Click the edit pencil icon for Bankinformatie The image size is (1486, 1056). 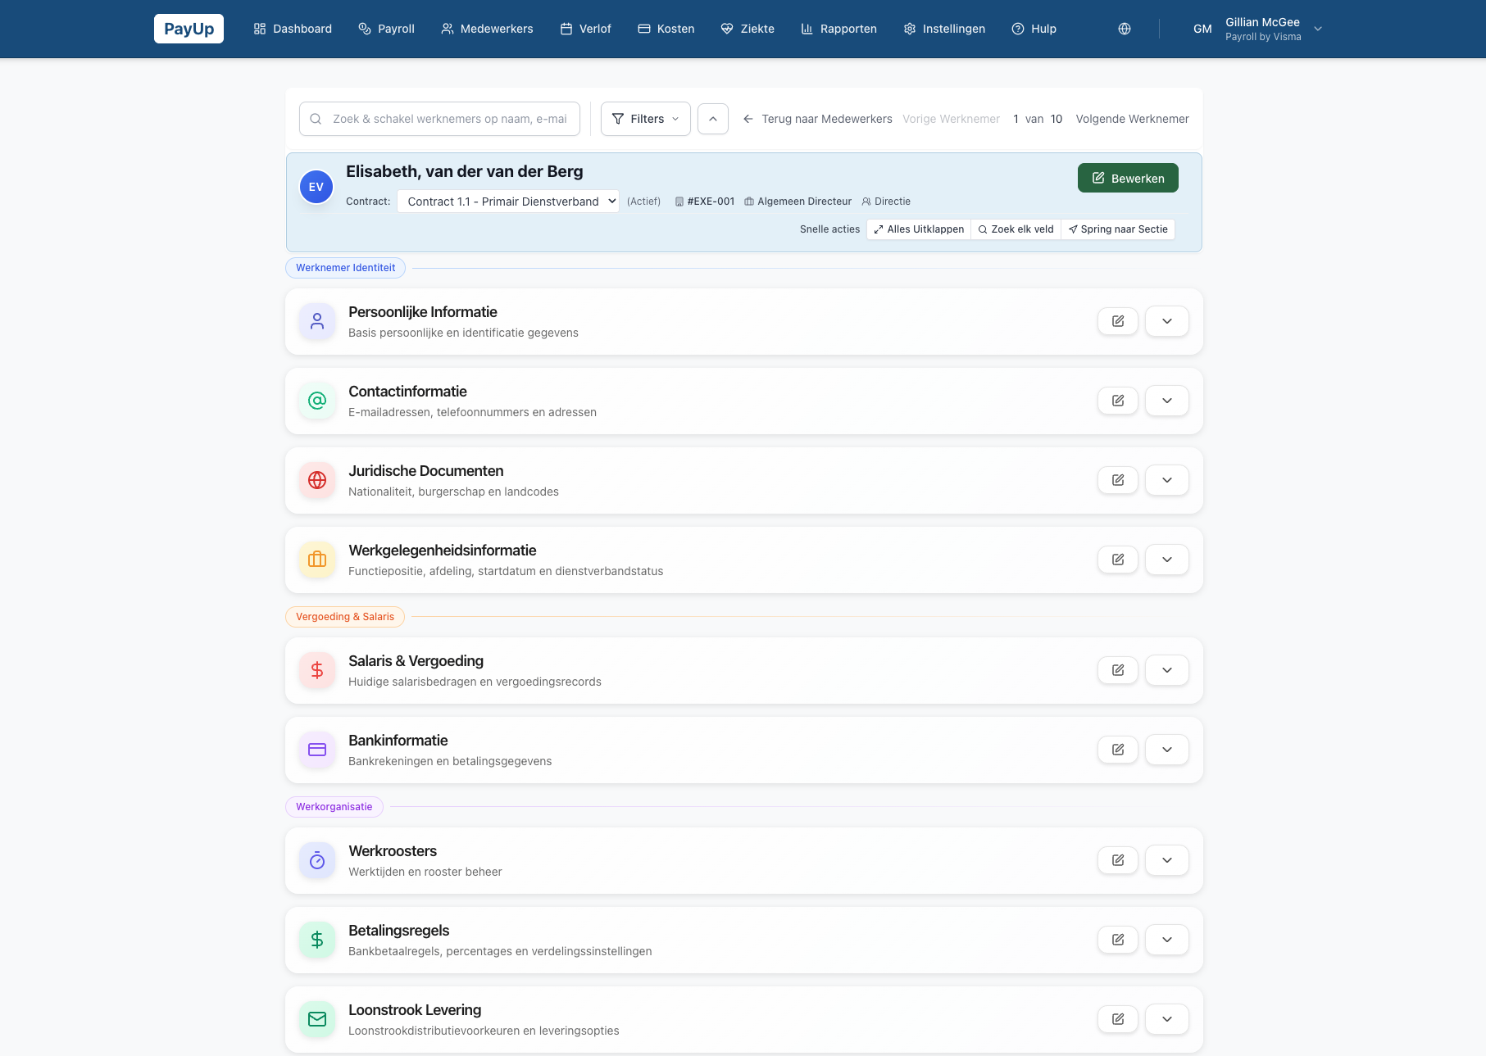[x=1117, y=750]
